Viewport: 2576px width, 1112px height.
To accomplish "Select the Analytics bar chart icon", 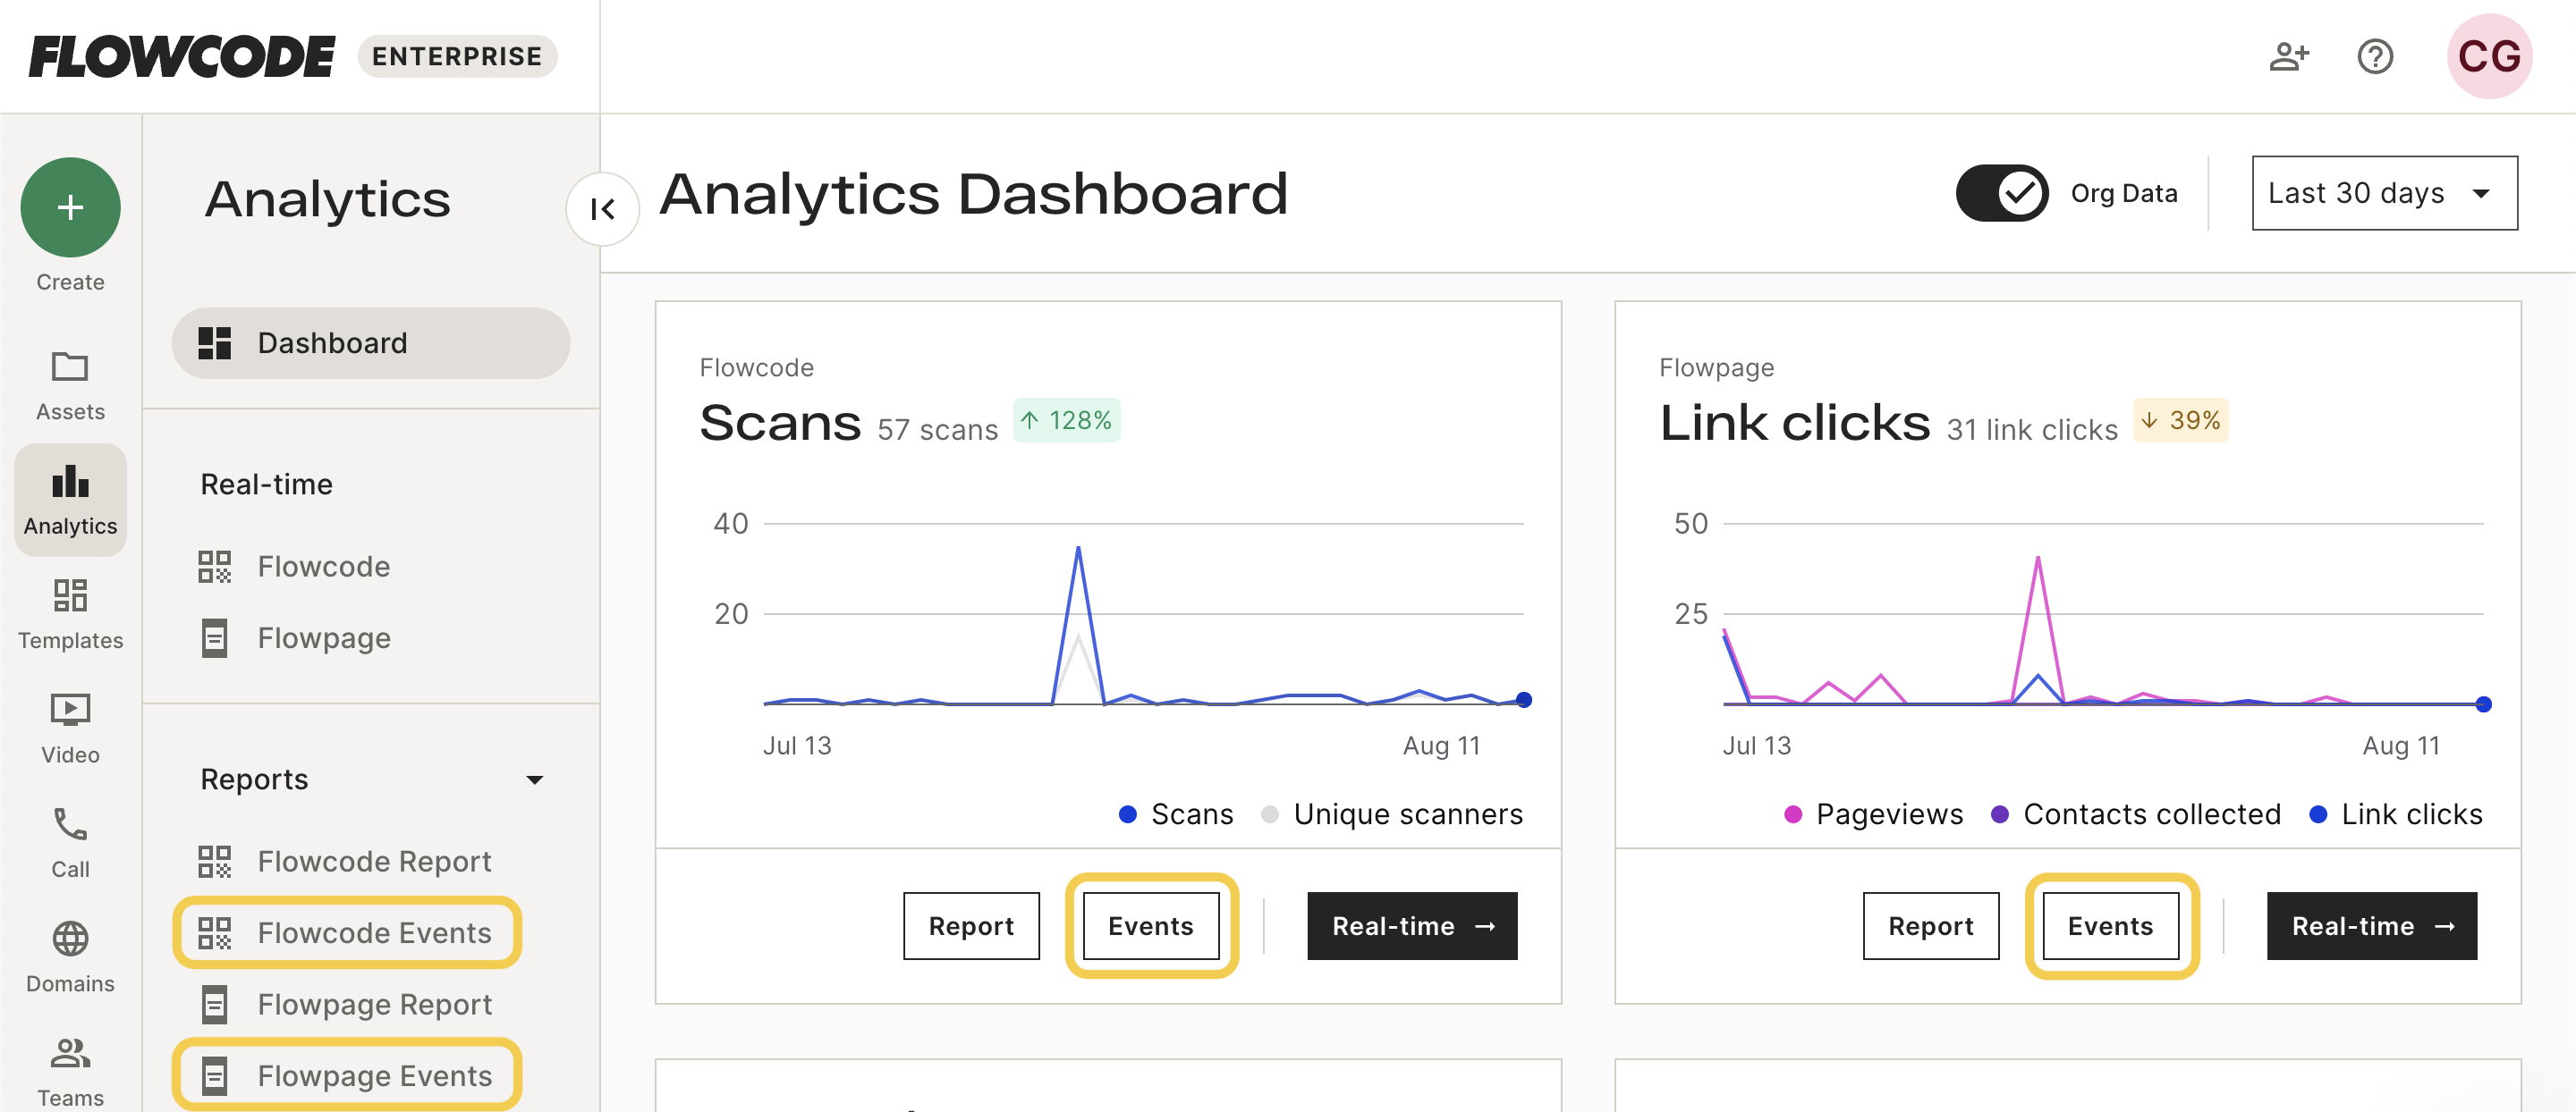I will pos(70,481).
